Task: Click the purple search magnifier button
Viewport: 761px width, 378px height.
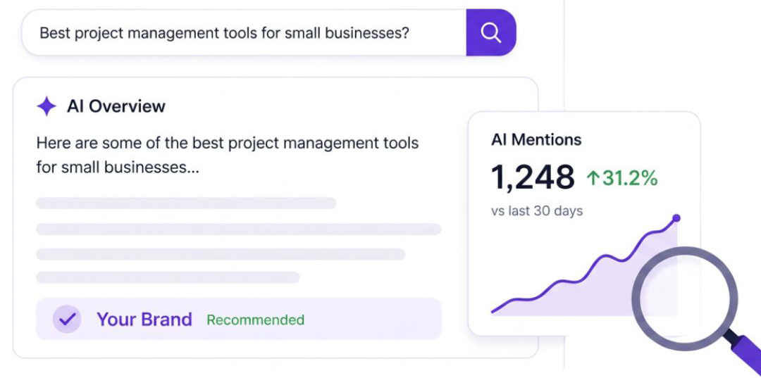Action: pos(490,32)
